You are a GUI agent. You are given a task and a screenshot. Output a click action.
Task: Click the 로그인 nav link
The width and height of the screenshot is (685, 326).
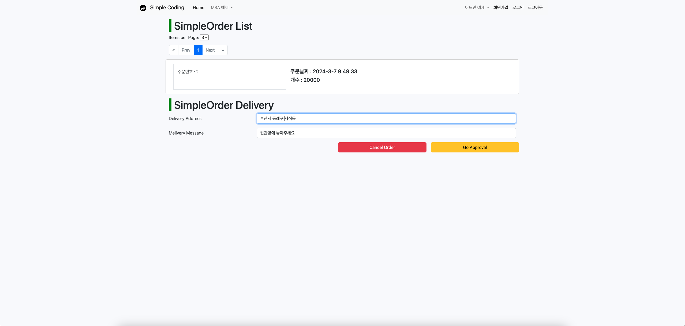(518, 7)
